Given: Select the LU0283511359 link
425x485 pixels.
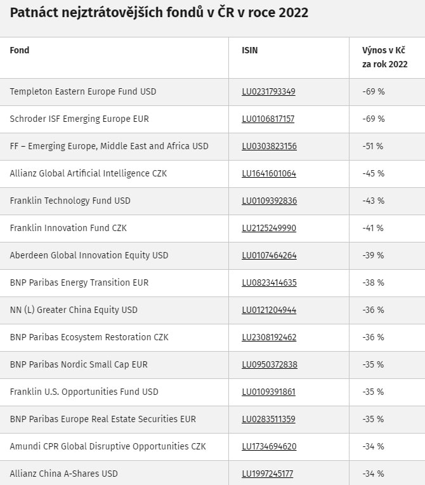Looking at the screenshot, I should tap(268, 419).
